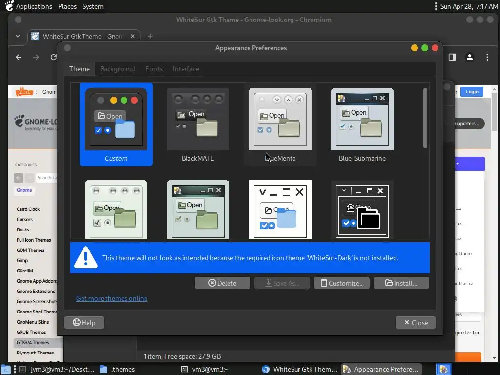Toggle Chromium side panel icon

(452, 57)
